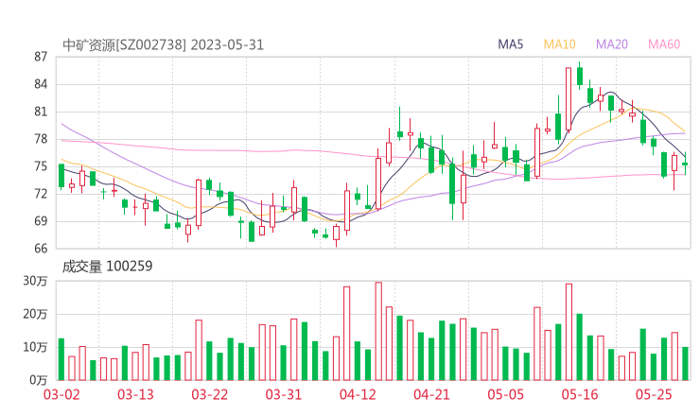Image resolution: width=700 pixels, height=416 pixels.
Task: Click the 20万 volume axis label
Action: [35, 314]
